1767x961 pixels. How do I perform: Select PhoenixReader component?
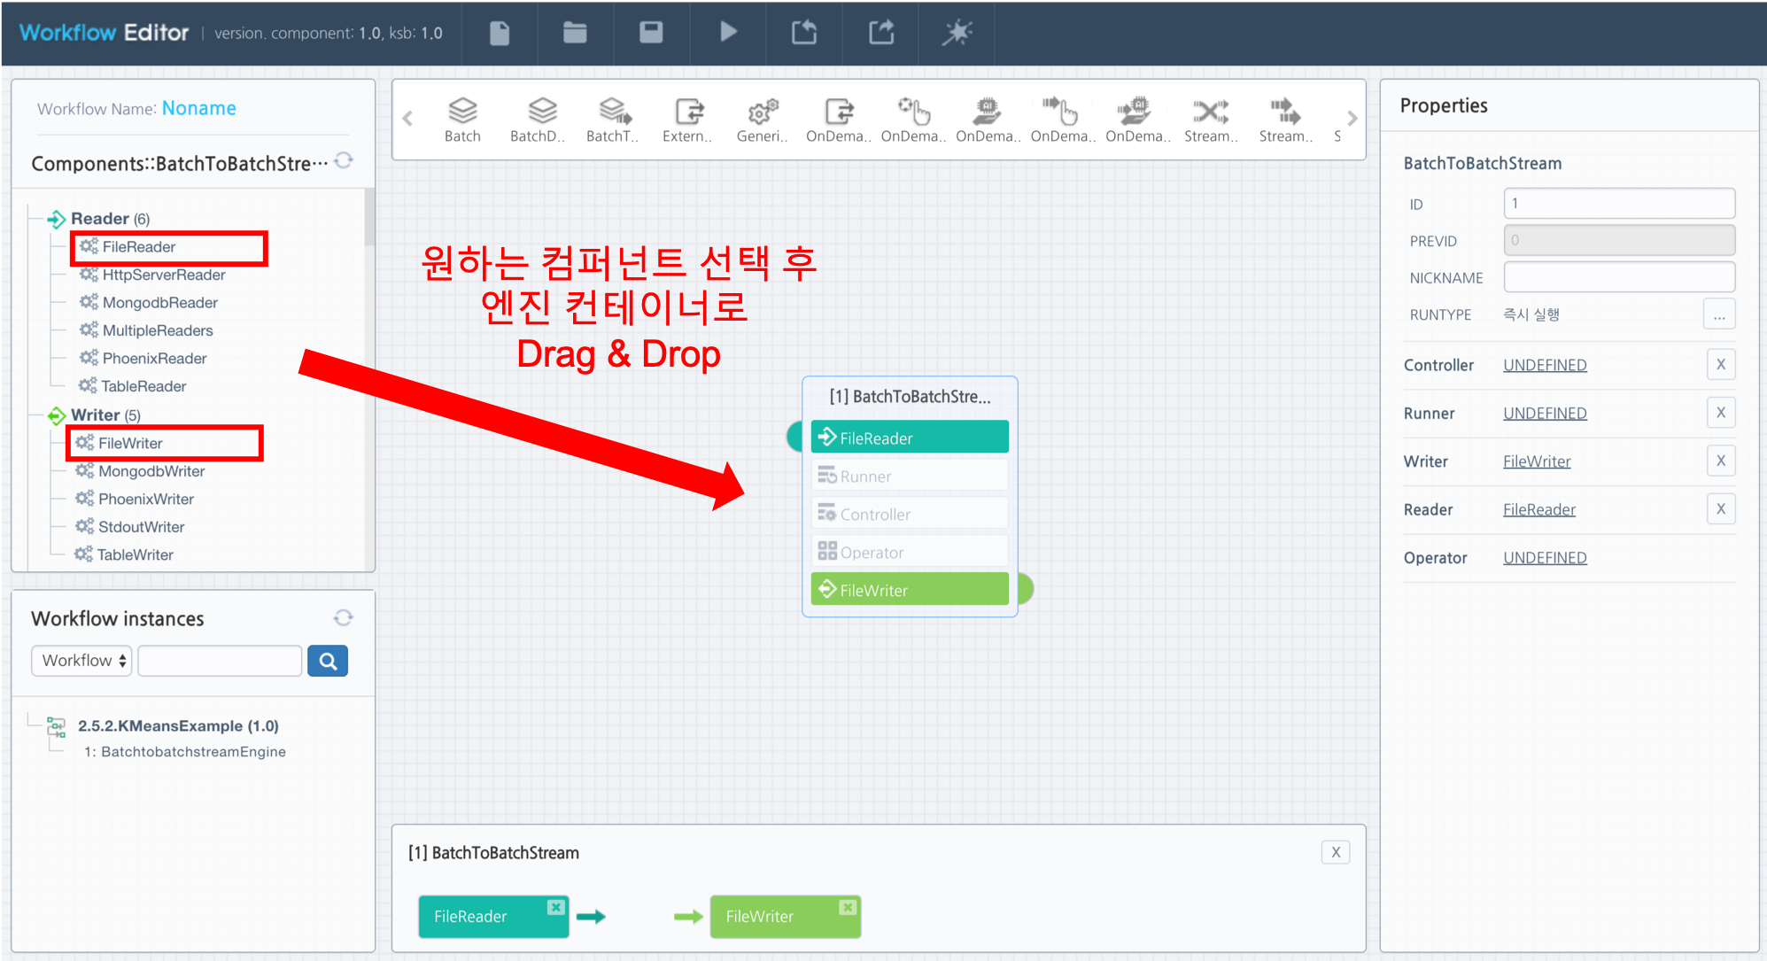[x=143, y=359]
